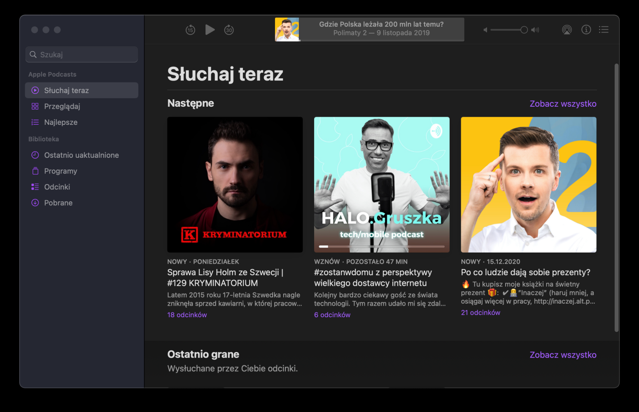
Task: Click the NOWY · PONIEDZIAŁEK label
Action: [203, 262]
